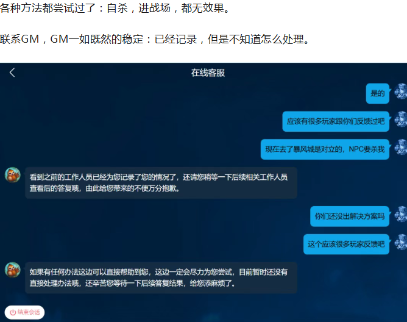The image size is (407, 322).
Task: Select the 是的 message bubble
Action: [x=378, y=93]
